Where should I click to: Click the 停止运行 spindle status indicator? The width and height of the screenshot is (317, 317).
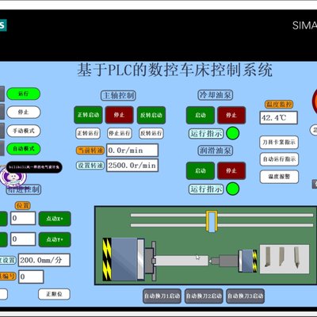pyautogui.click(x=120, y=133)
